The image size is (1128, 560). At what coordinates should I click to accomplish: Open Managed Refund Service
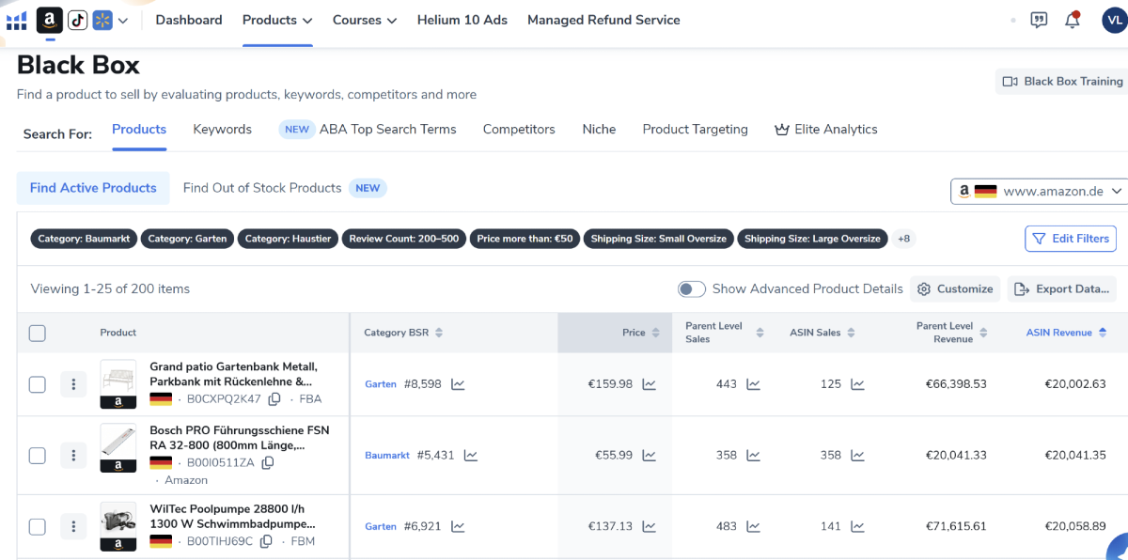pyautogui.click(x=603, y=20)
